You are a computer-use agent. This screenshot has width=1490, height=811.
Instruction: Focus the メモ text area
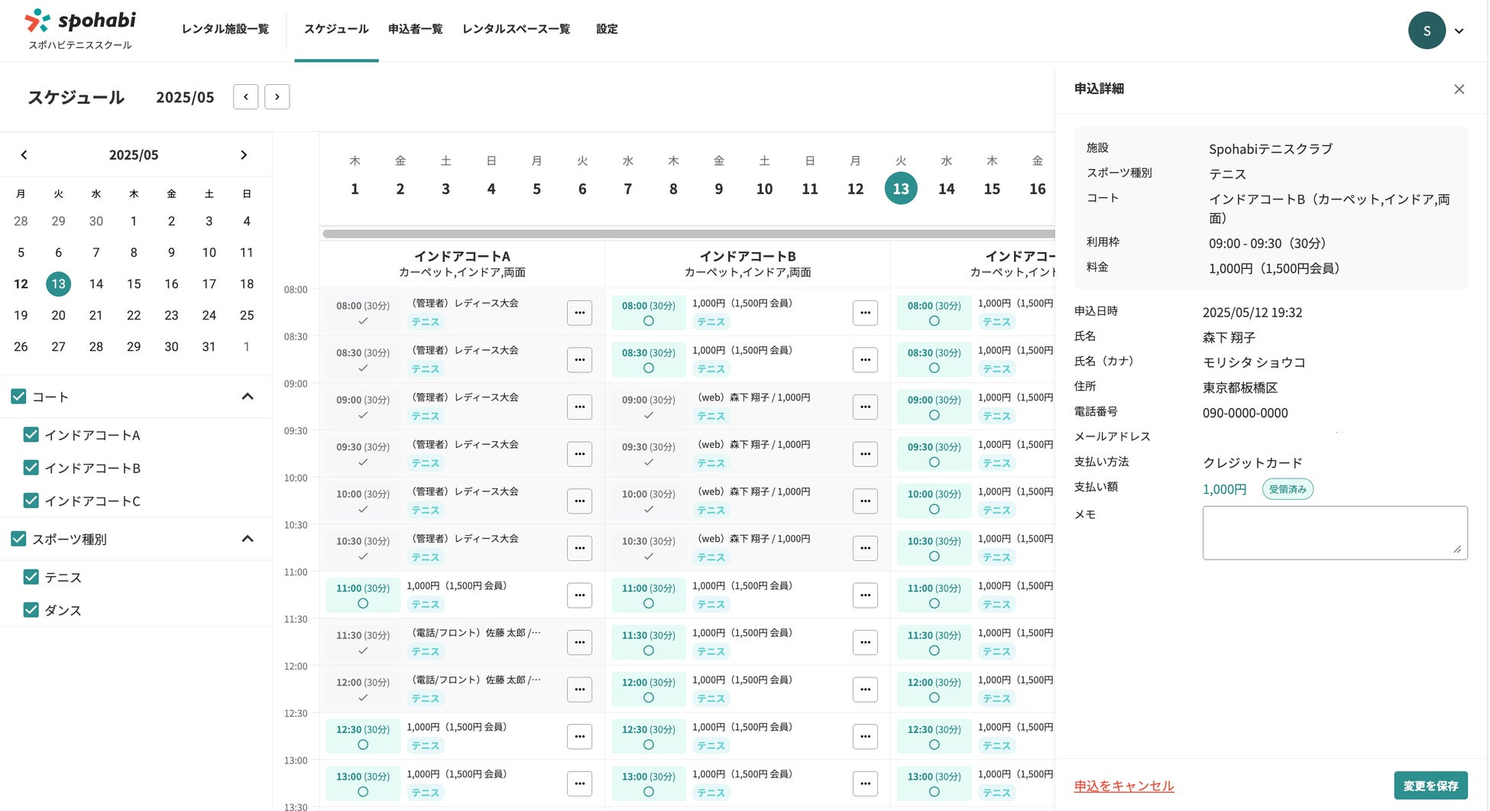click(1335, 533)
